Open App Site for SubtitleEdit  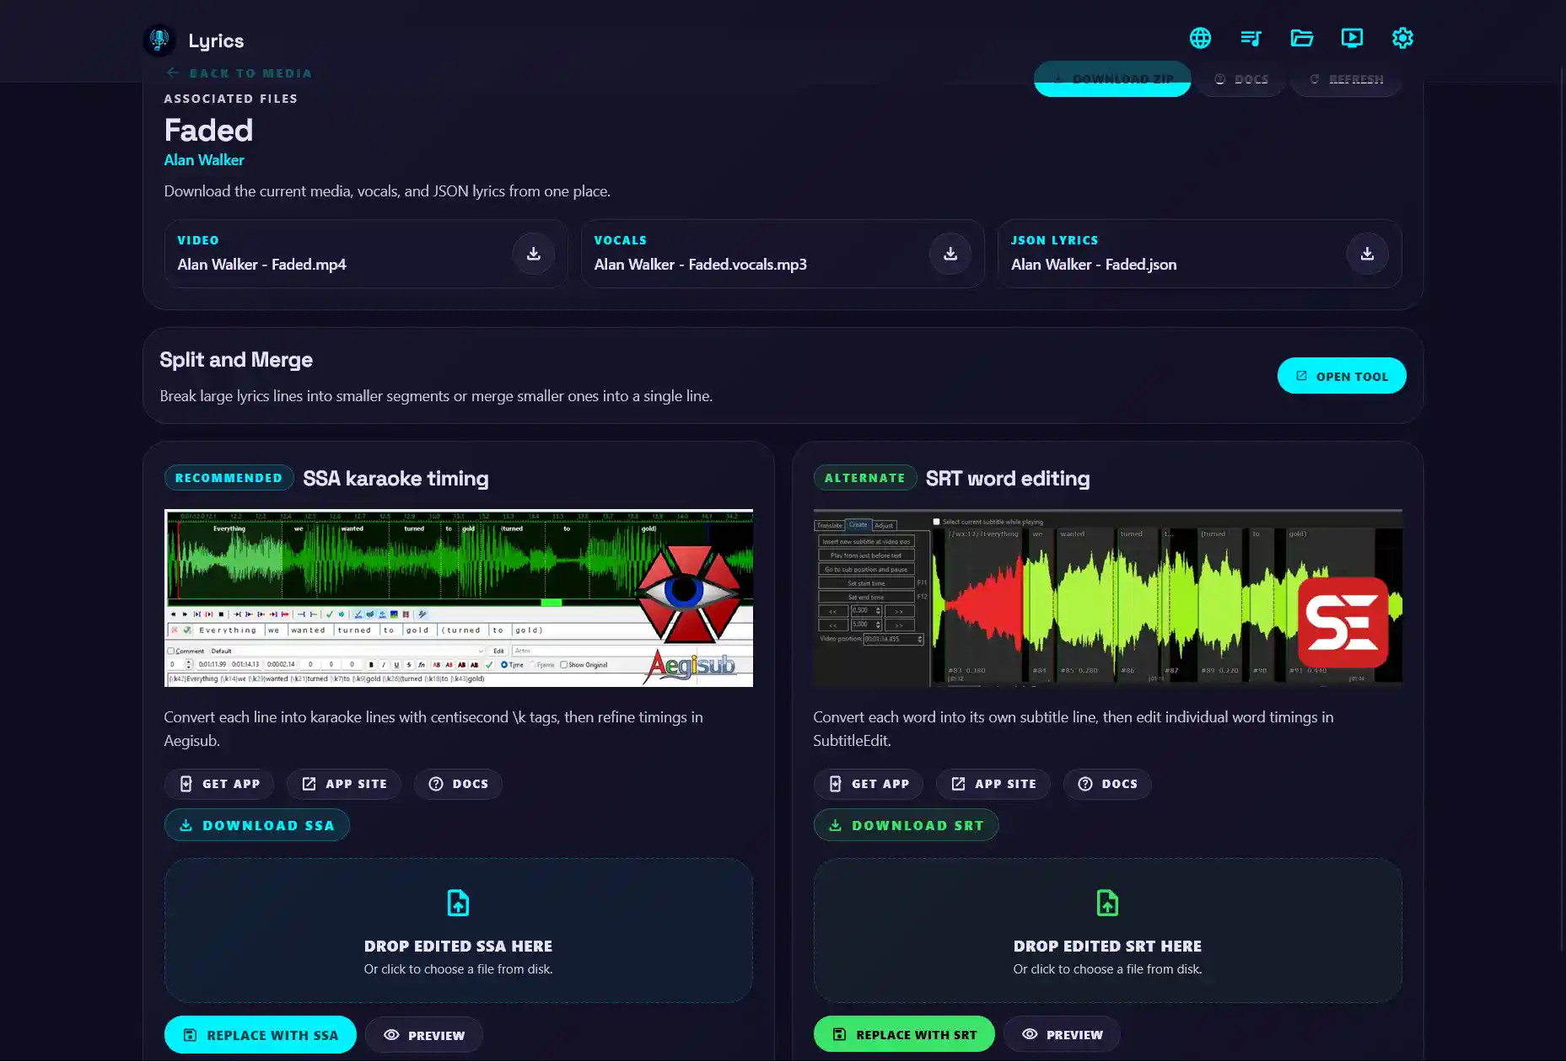(x=993, y=784)
